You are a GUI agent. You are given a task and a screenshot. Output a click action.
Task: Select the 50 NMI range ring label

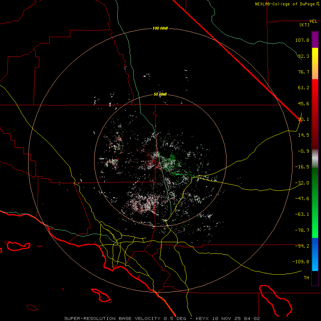[x=160, y=94]
